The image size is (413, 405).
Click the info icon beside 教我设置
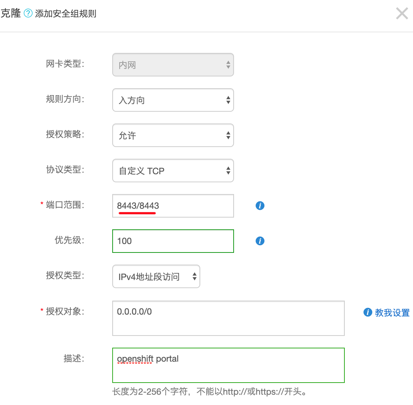368,312
